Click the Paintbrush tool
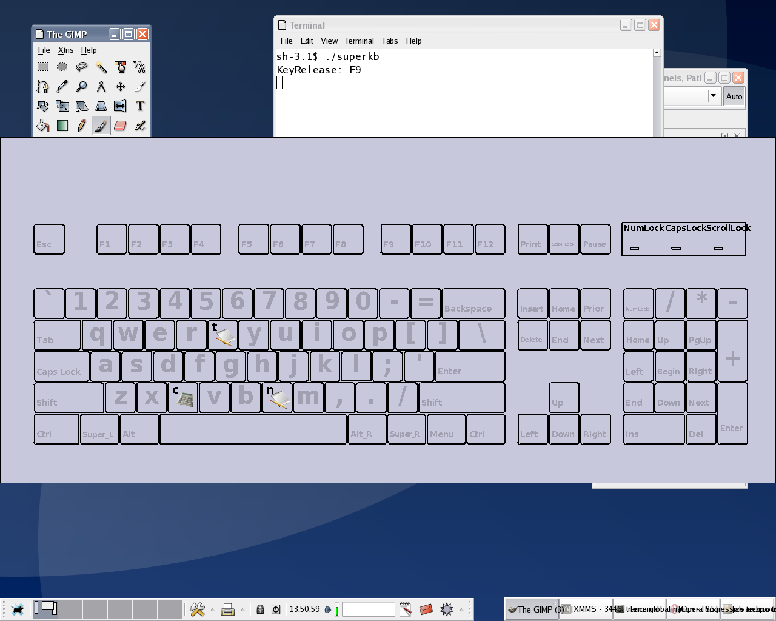 (101, 126)
